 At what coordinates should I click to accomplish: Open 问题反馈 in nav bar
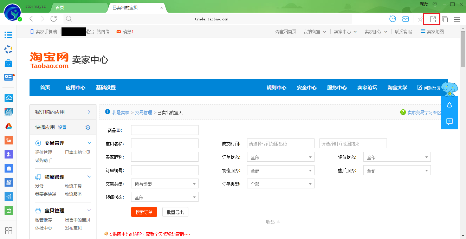[x=429, y=88]
